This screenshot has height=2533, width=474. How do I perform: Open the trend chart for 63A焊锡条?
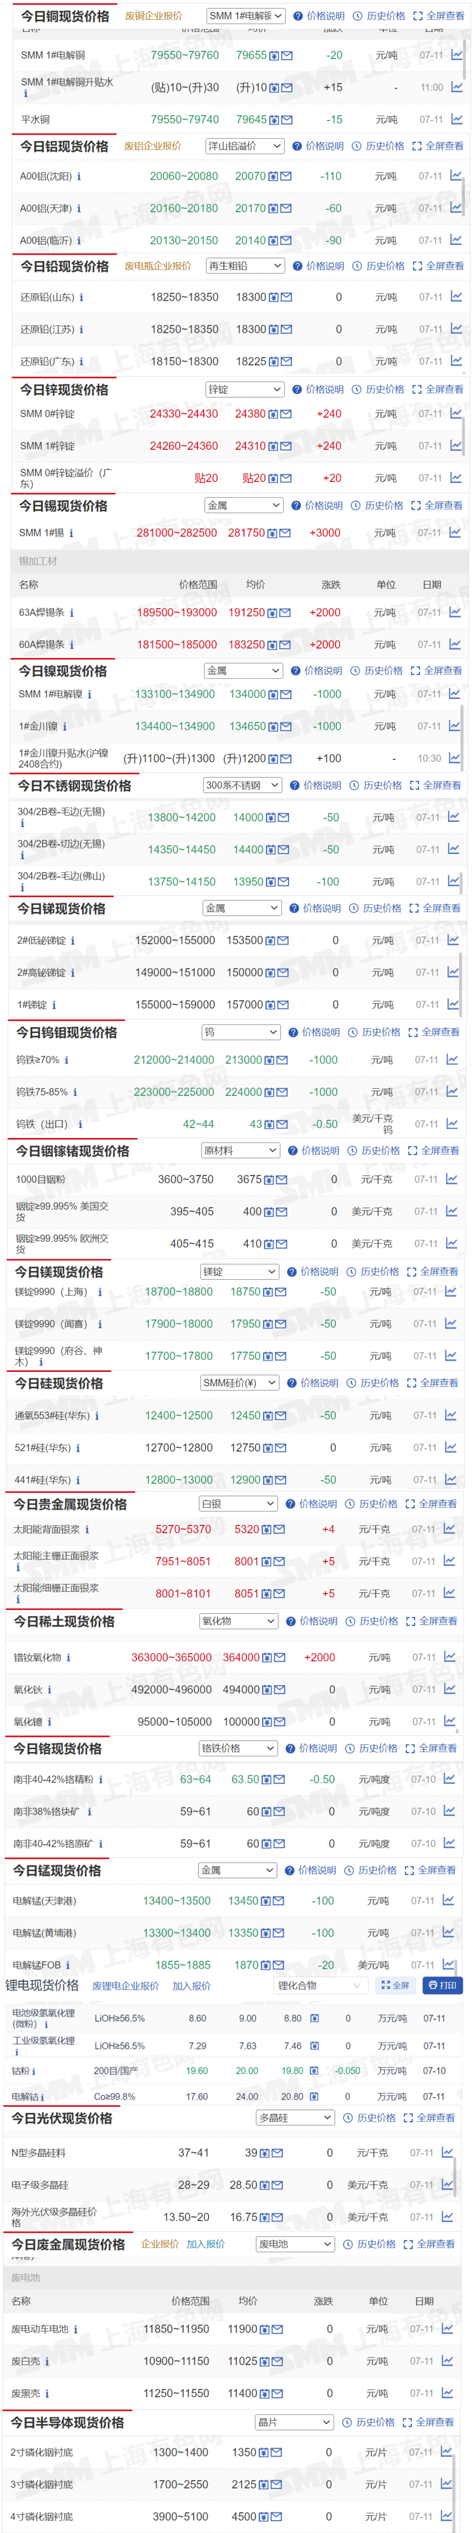point(456,612)
